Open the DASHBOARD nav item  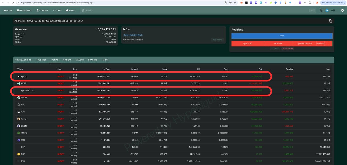coord(25,10)
